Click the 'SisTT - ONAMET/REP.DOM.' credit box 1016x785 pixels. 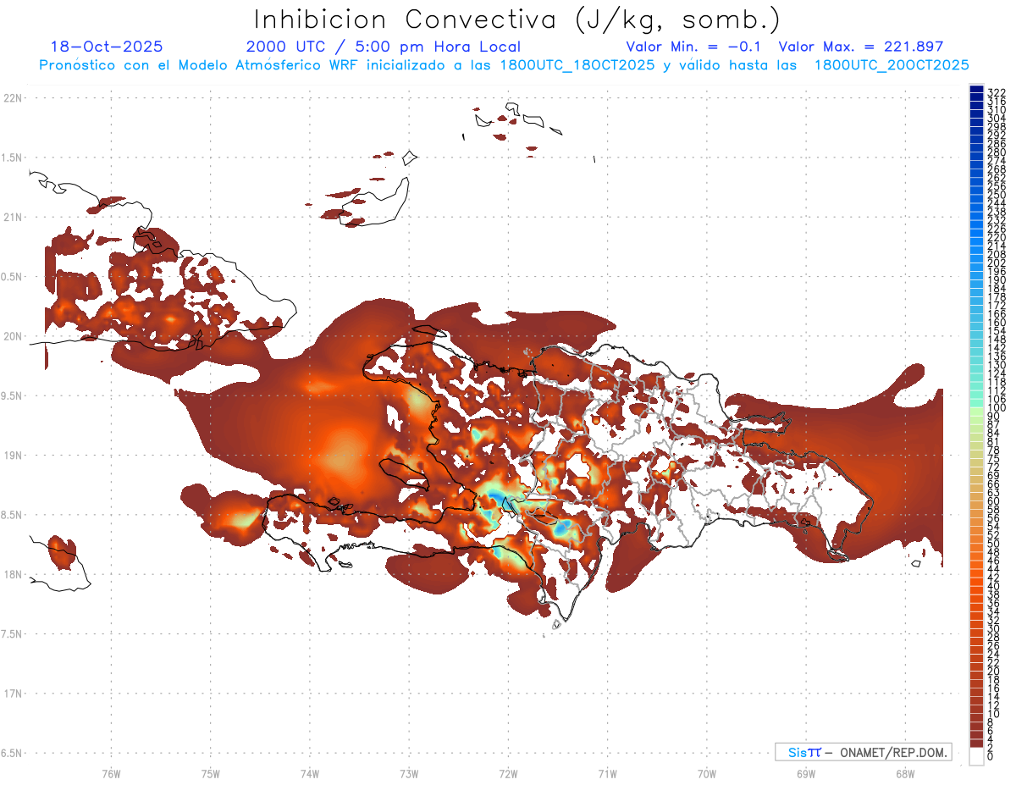tap(864, 752)
